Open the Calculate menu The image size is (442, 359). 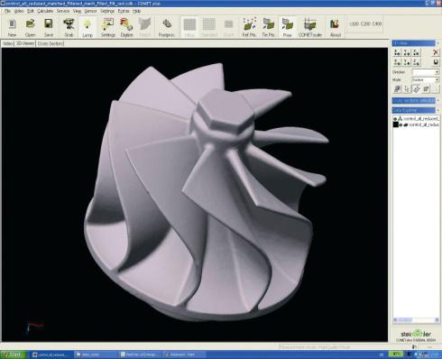pos(45,11)
